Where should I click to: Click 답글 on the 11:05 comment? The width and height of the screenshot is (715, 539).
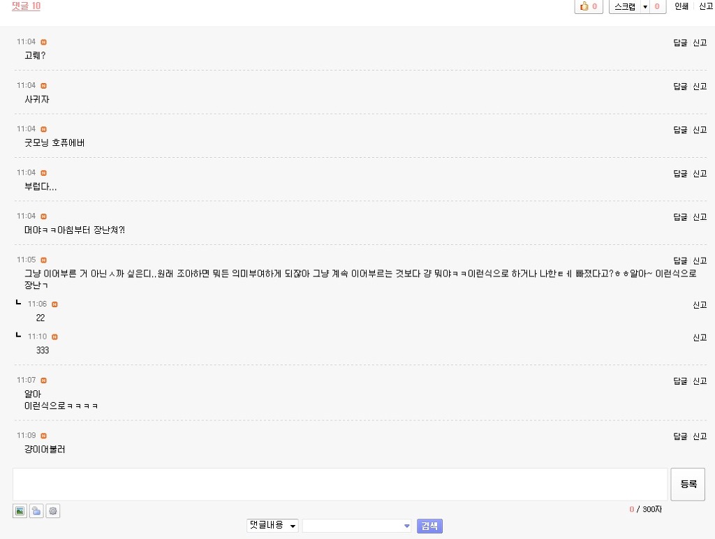680,260
